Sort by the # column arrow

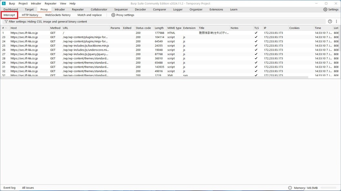tap(6, 28)
